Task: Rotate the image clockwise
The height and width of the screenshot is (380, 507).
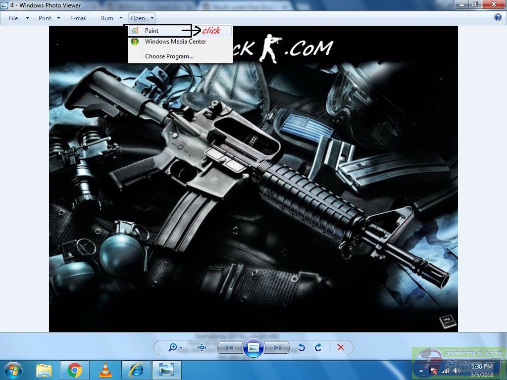Action: coord(318,347)
